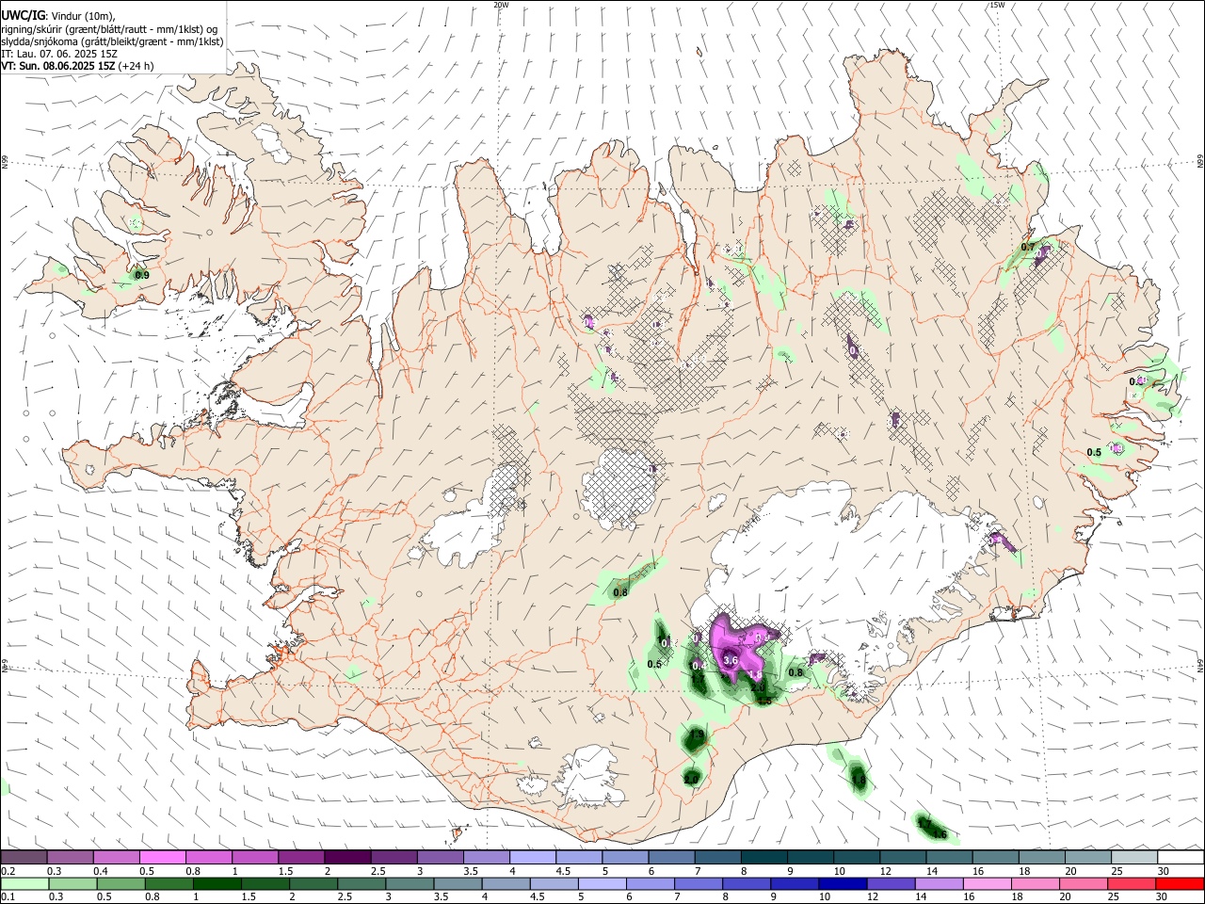Click the "0.7" precipitation value in the northeast
1205x904 pixels.
click(1028, 248)
